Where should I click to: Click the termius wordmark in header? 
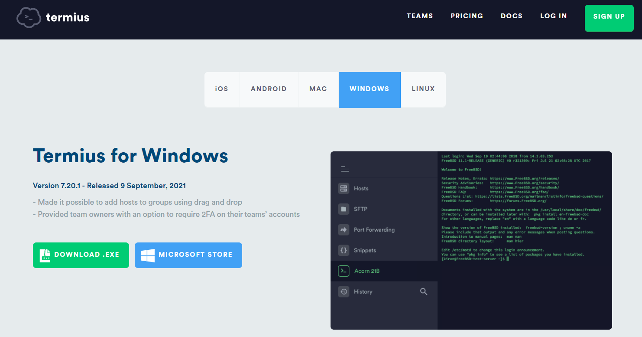click(x=68, y=18)
